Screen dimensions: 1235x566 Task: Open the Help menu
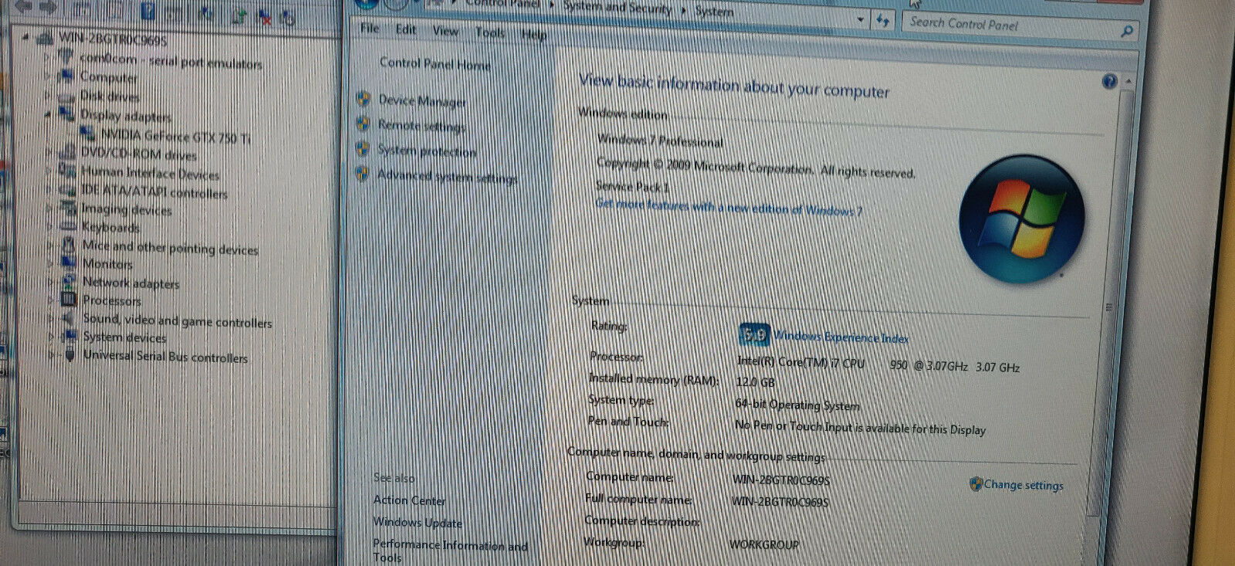click(x=533, y=34)
